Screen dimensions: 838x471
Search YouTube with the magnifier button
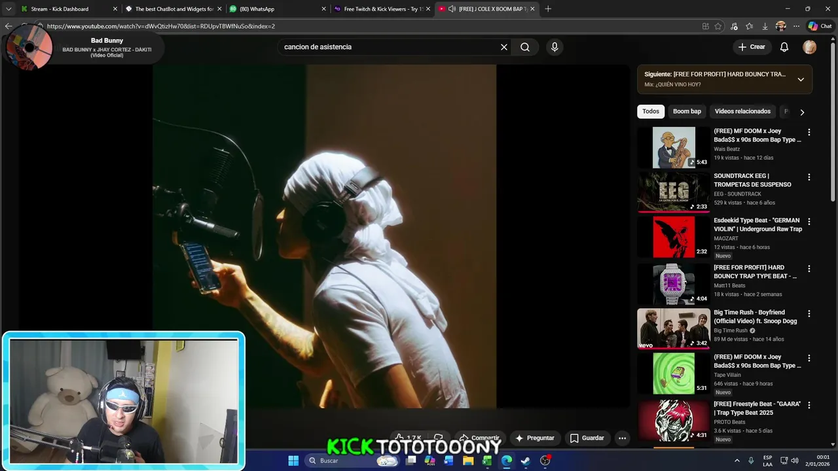point(525,47)
